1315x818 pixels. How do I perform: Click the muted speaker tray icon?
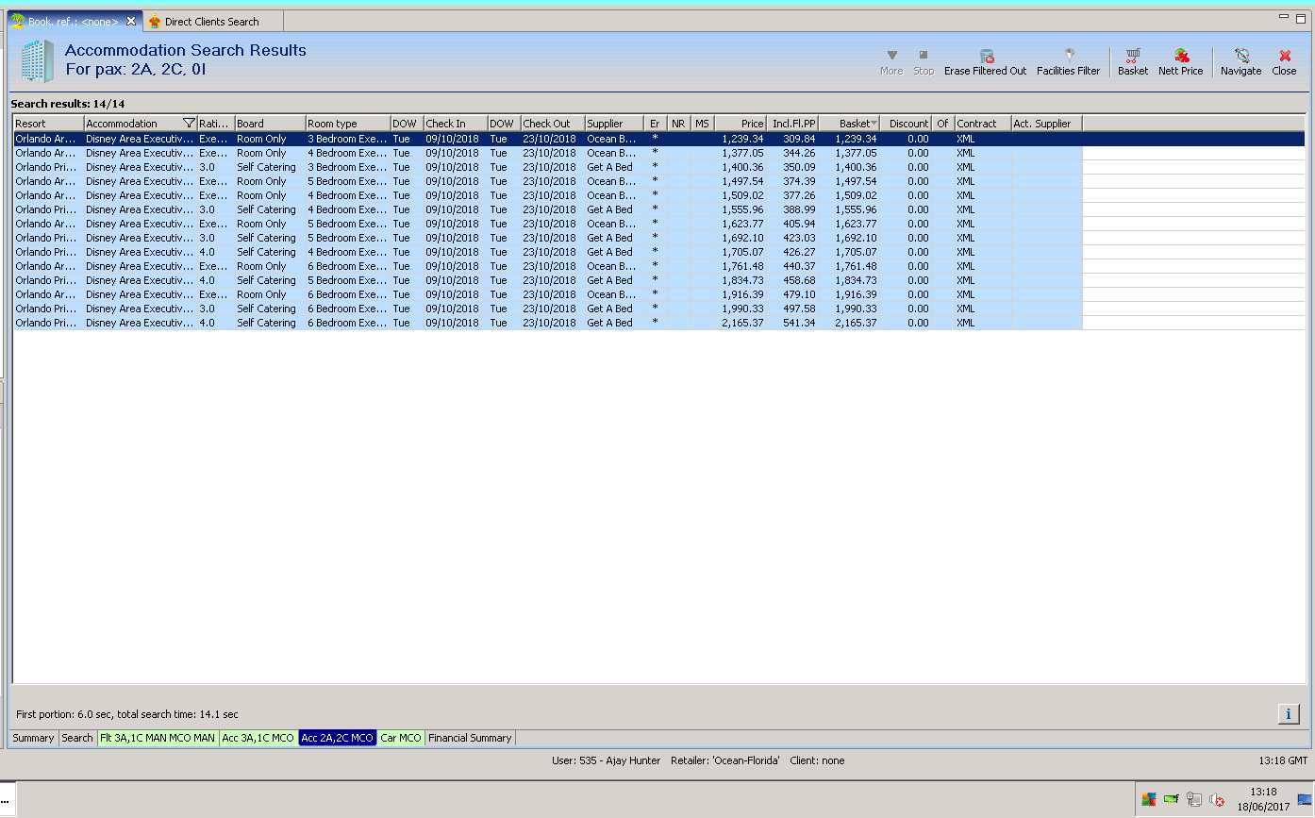pyautogui.click(x=1216, y=800)
